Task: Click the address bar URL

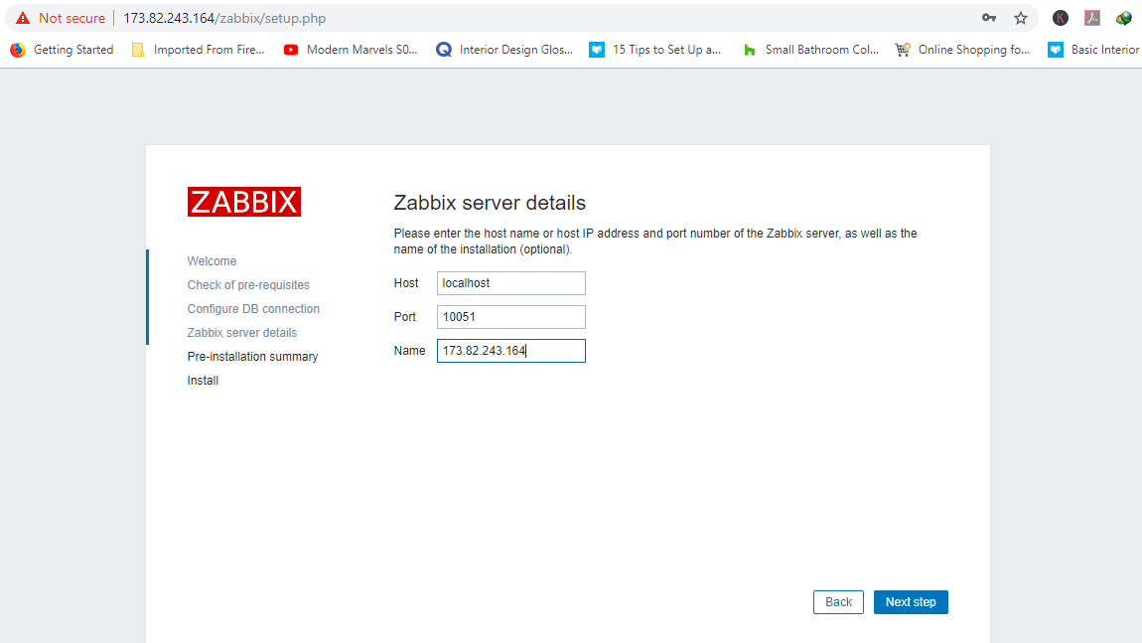Action: pyautogui.click(x=224, y=18)
